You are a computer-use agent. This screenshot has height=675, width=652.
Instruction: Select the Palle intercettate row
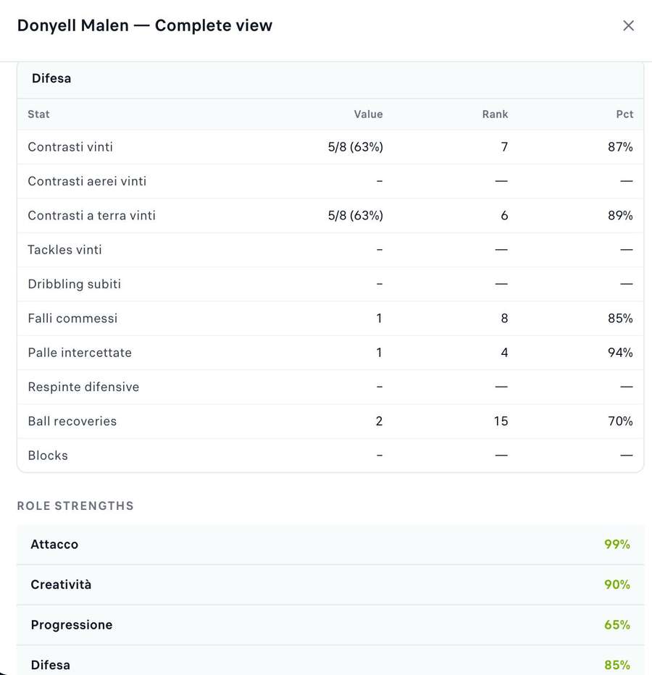(x=330, y=353)
